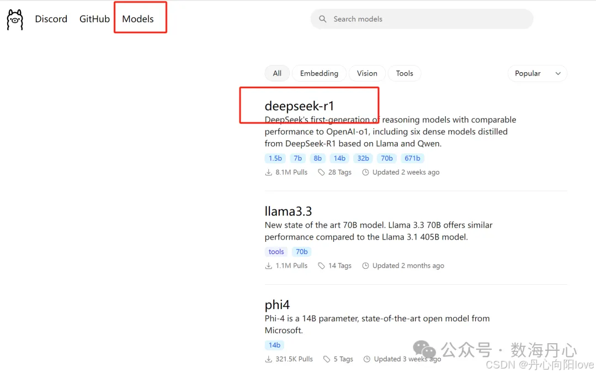Viewport: 596px width, 374px height.
Task: Click the phi4 description about Microsoft
Action: click(377, 324)
